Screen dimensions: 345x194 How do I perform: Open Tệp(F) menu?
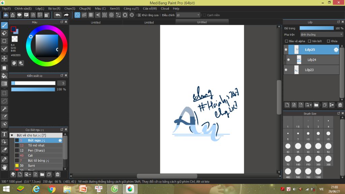[x=6, y=8]
